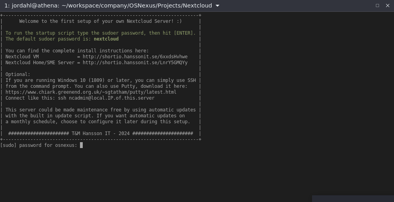This screenshot has height=202, width=394.
Task: Click 'You can find the complete install instructions' line
Action: coord(77,51)
